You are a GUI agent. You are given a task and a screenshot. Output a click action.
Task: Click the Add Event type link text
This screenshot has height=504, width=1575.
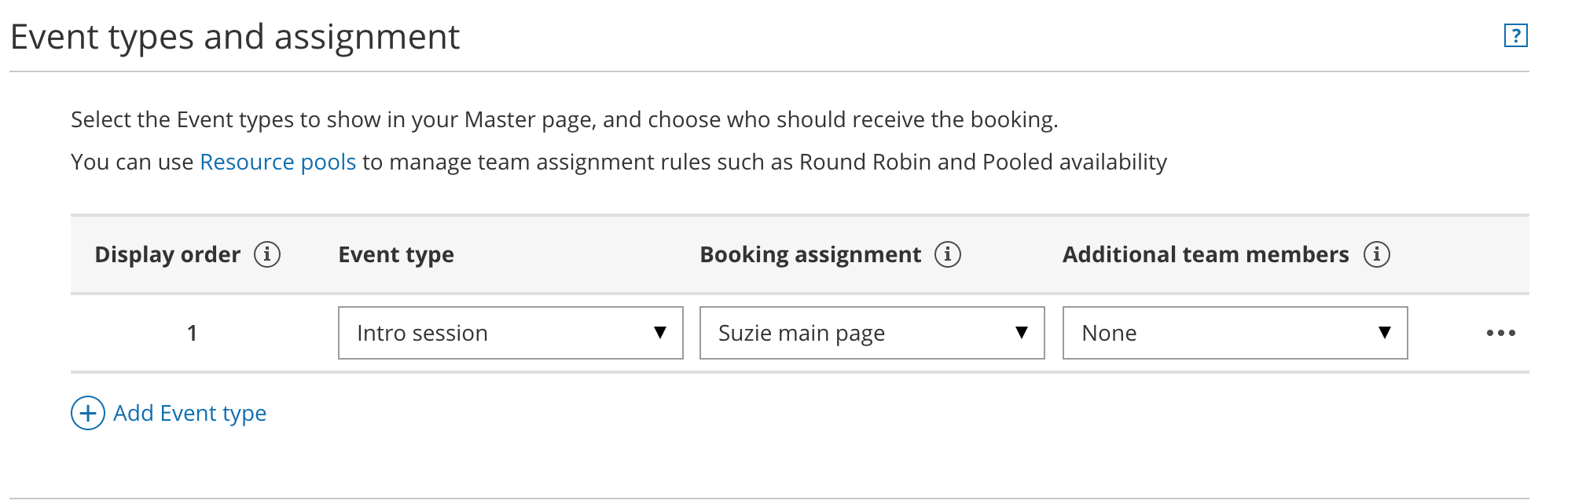point(190,413)
